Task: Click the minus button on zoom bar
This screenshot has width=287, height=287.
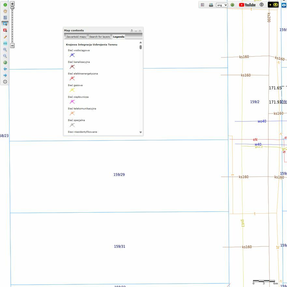Action: click(x=12, y=45)
